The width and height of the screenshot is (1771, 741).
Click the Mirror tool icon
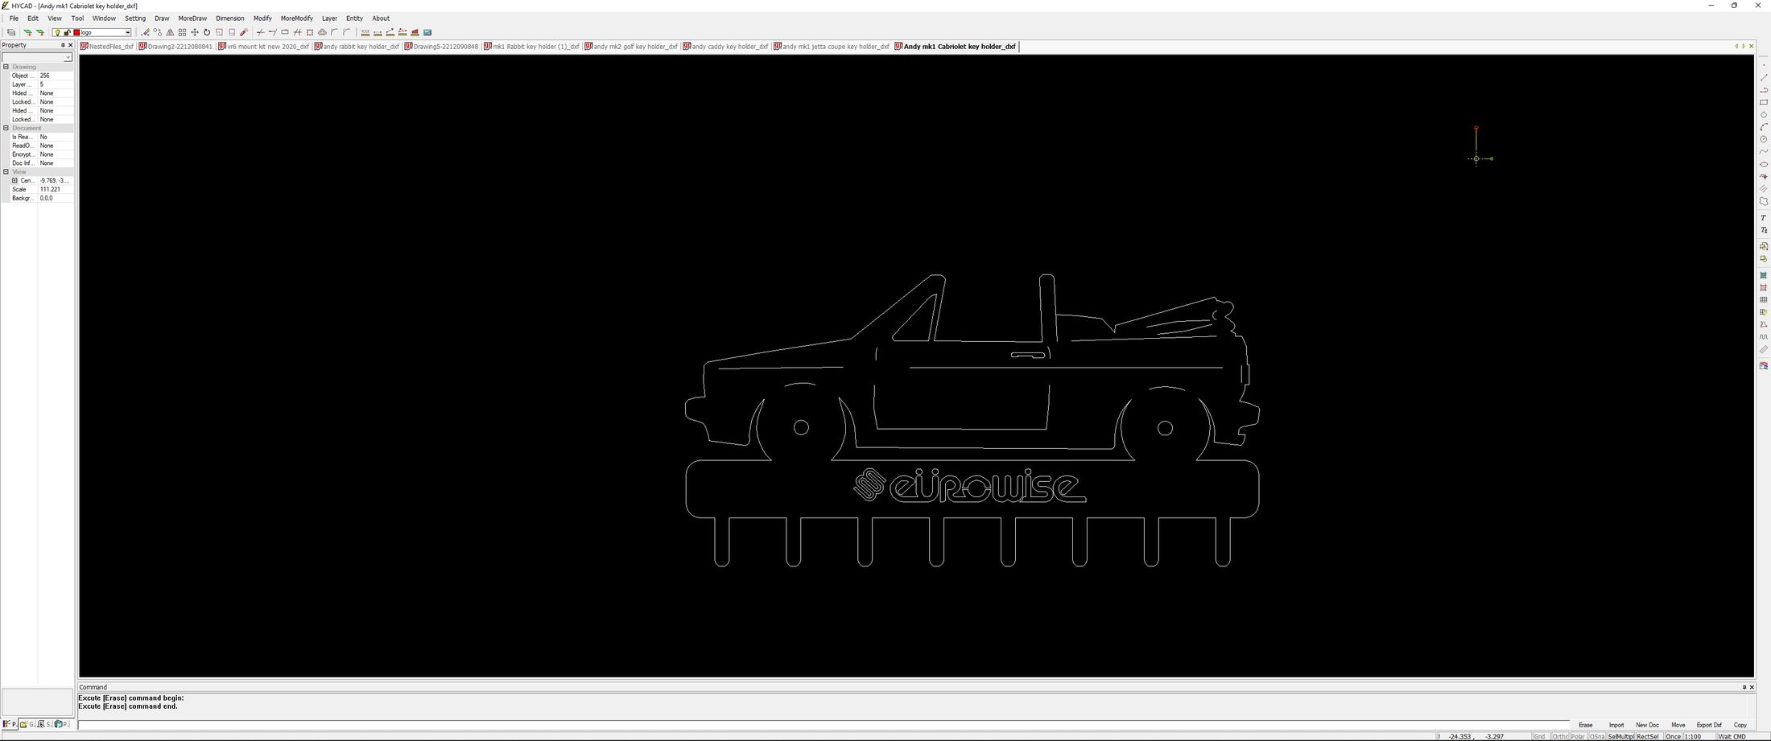(x=170, y=33)
